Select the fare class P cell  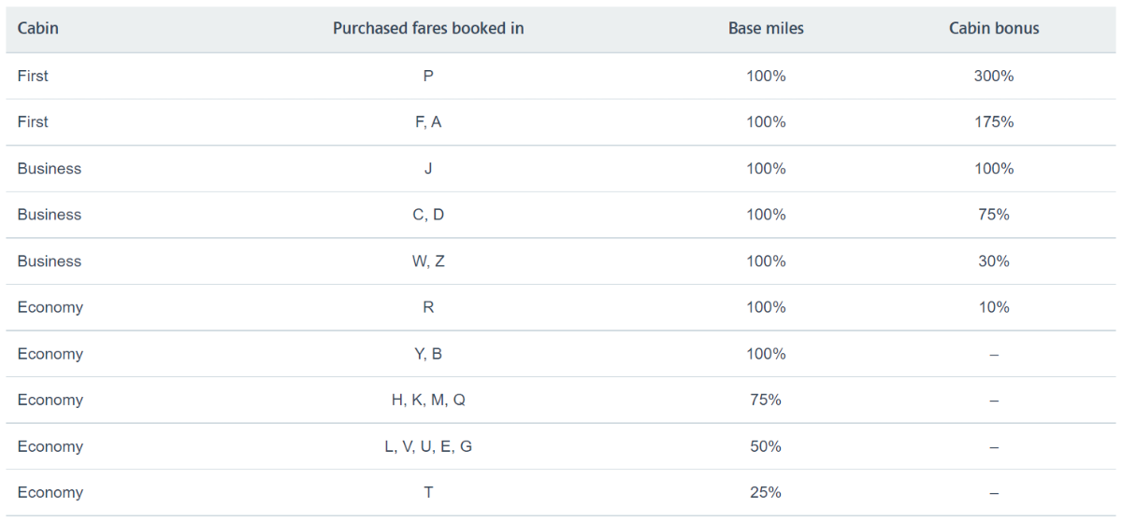[x=428, y=76]
